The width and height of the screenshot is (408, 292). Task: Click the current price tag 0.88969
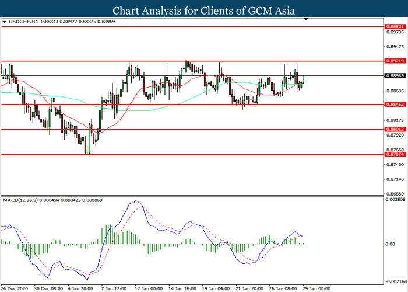pos(394,75)
